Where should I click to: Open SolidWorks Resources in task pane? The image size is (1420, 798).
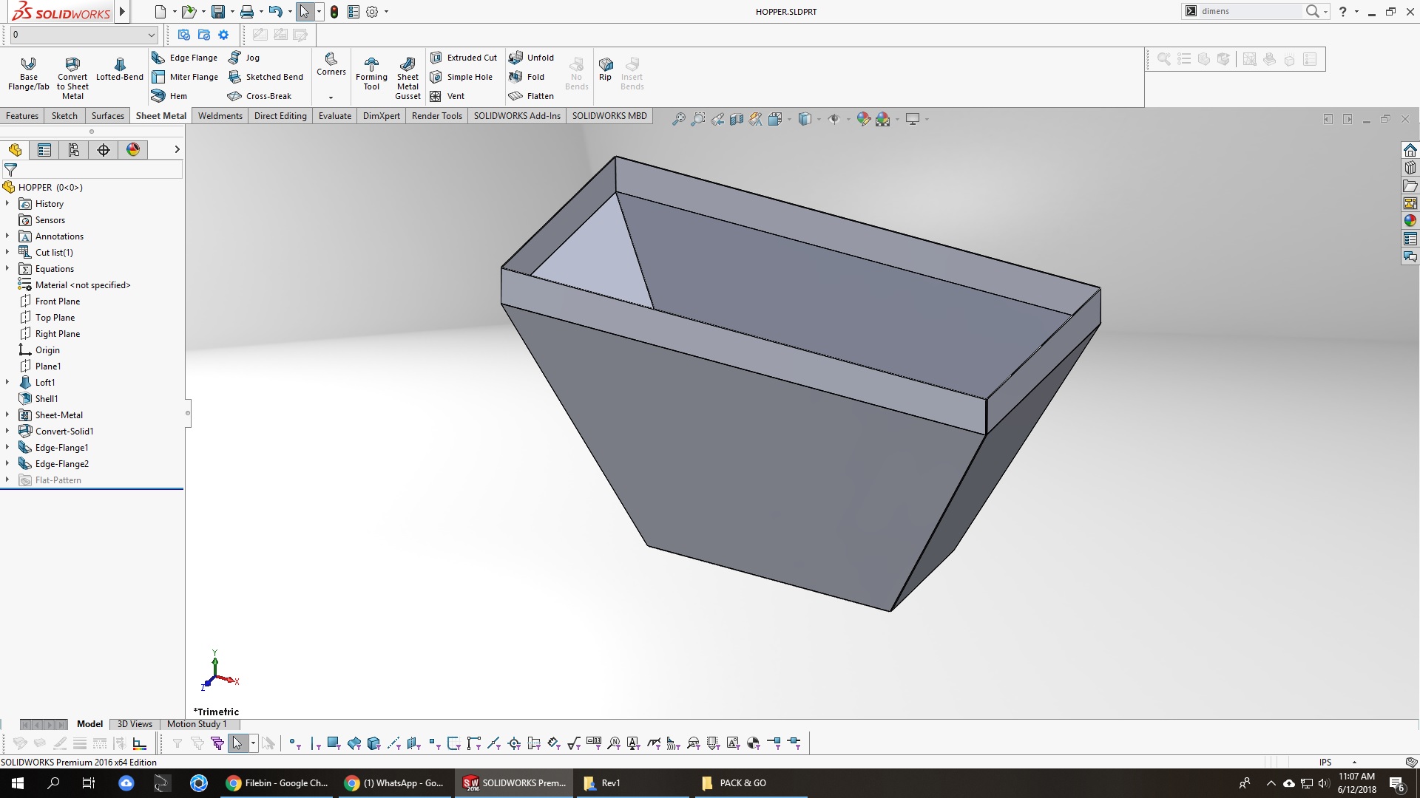1410,150
